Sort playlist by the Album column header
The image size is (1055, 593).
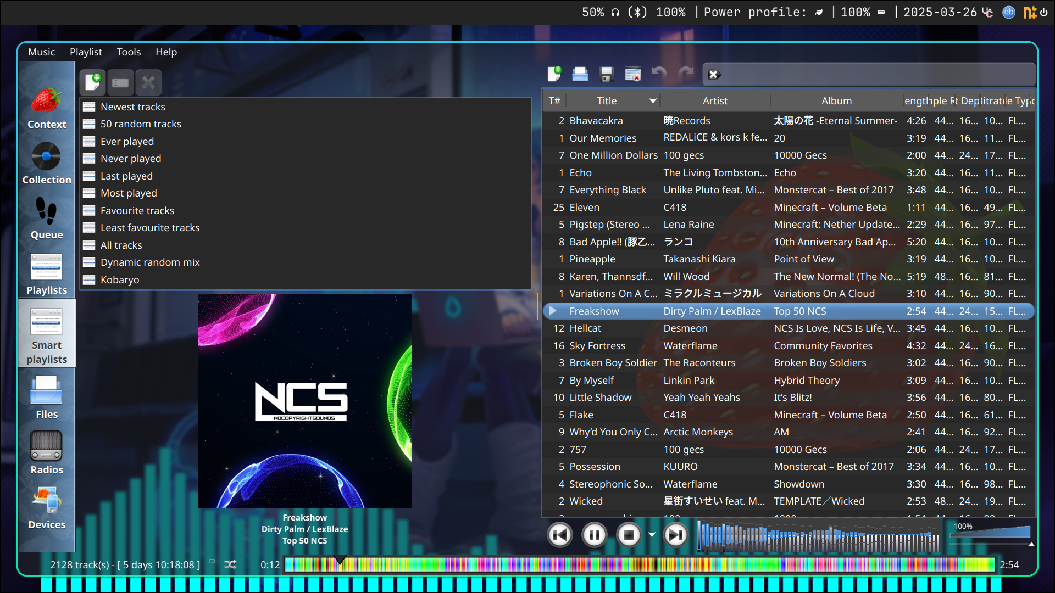pyautogui.click(x=836, y=101)
